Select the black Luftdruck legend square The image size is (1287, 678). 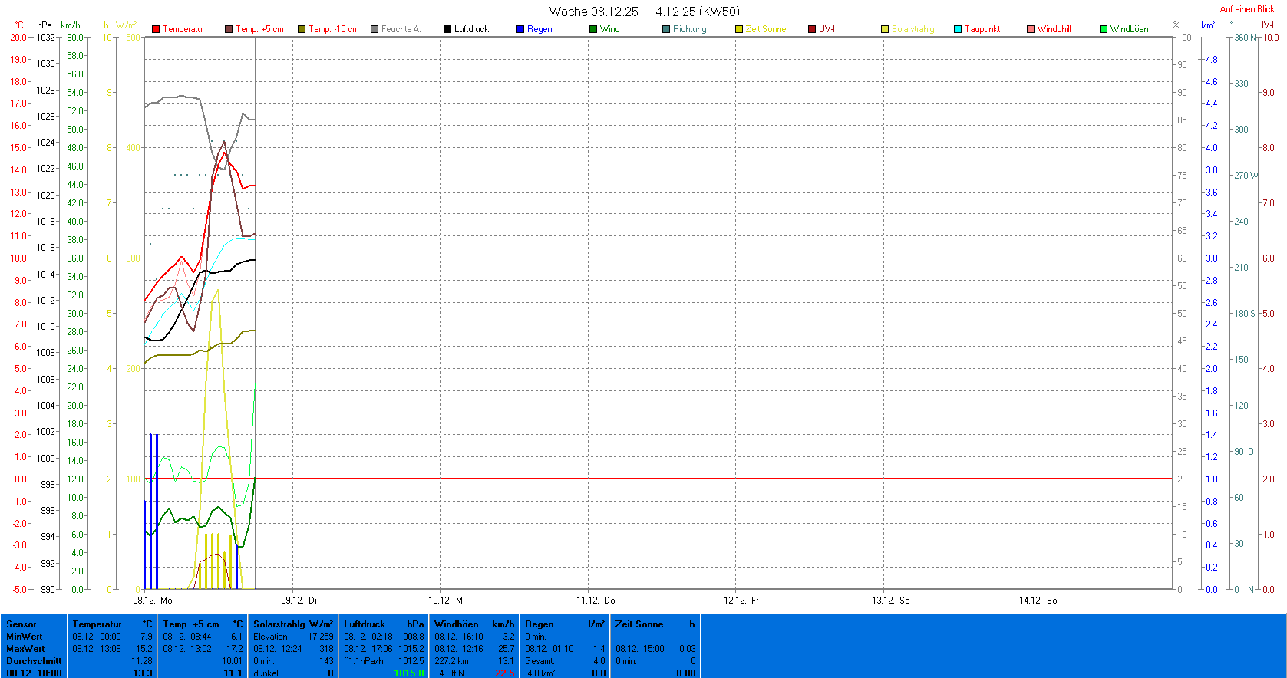(447, 29)
